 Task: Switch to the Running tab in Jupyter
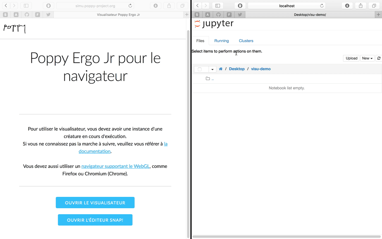tap(221, 41)
